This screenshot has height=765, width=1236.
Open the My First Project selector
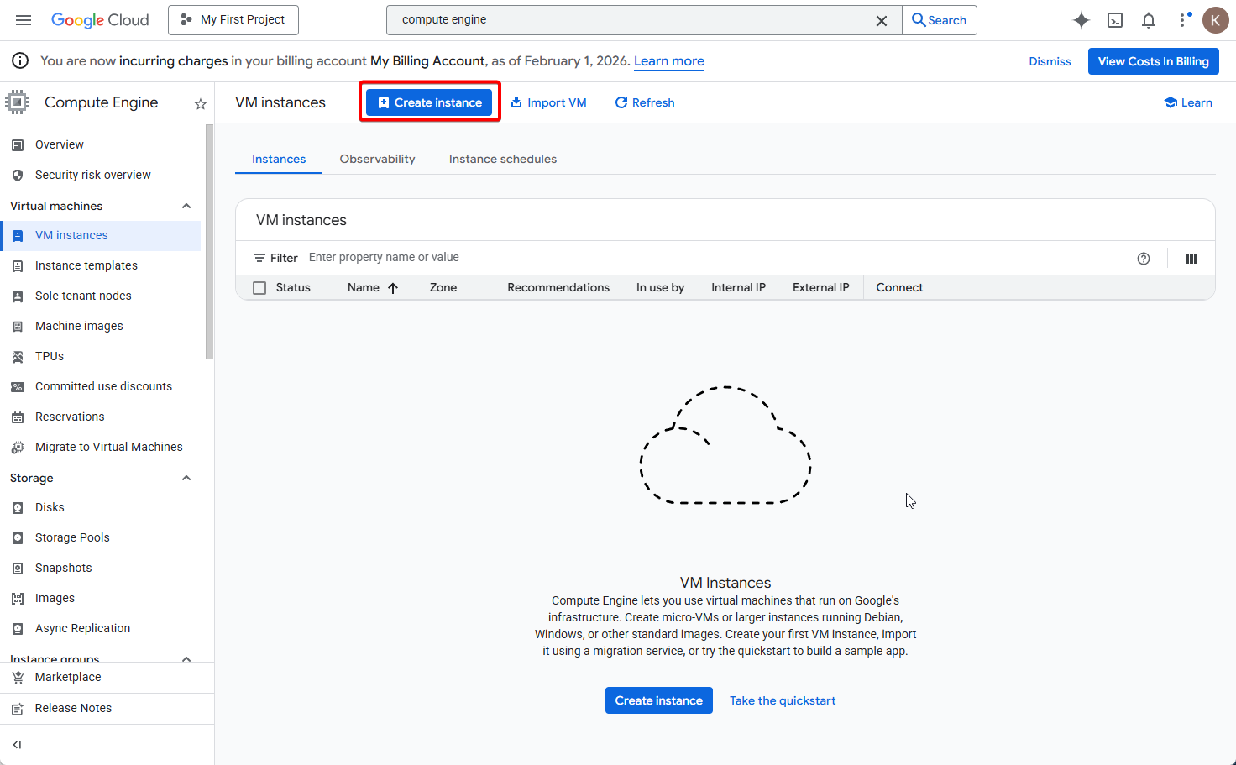tap(233, 20)
